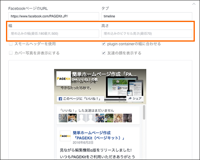This screenshot has width=200, height=160.
Task: Click the タブ label
Action: (x=105, y=8)
